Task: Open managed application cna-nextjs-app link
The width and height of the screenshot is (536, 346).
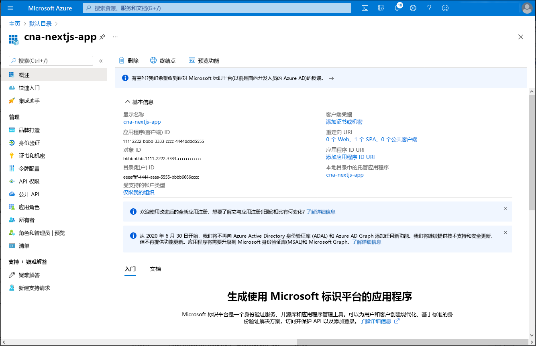Action: point(345,175)
